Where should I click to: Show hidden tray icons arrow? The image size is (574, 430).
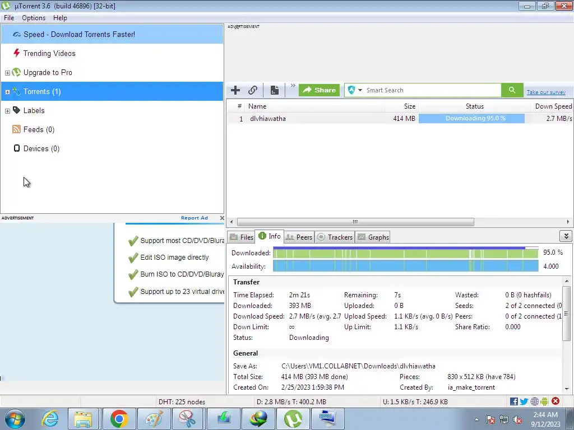tap(476, 419)
